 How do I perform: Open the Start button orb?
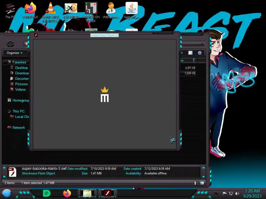pyautogui.click(x=7, y=194)
